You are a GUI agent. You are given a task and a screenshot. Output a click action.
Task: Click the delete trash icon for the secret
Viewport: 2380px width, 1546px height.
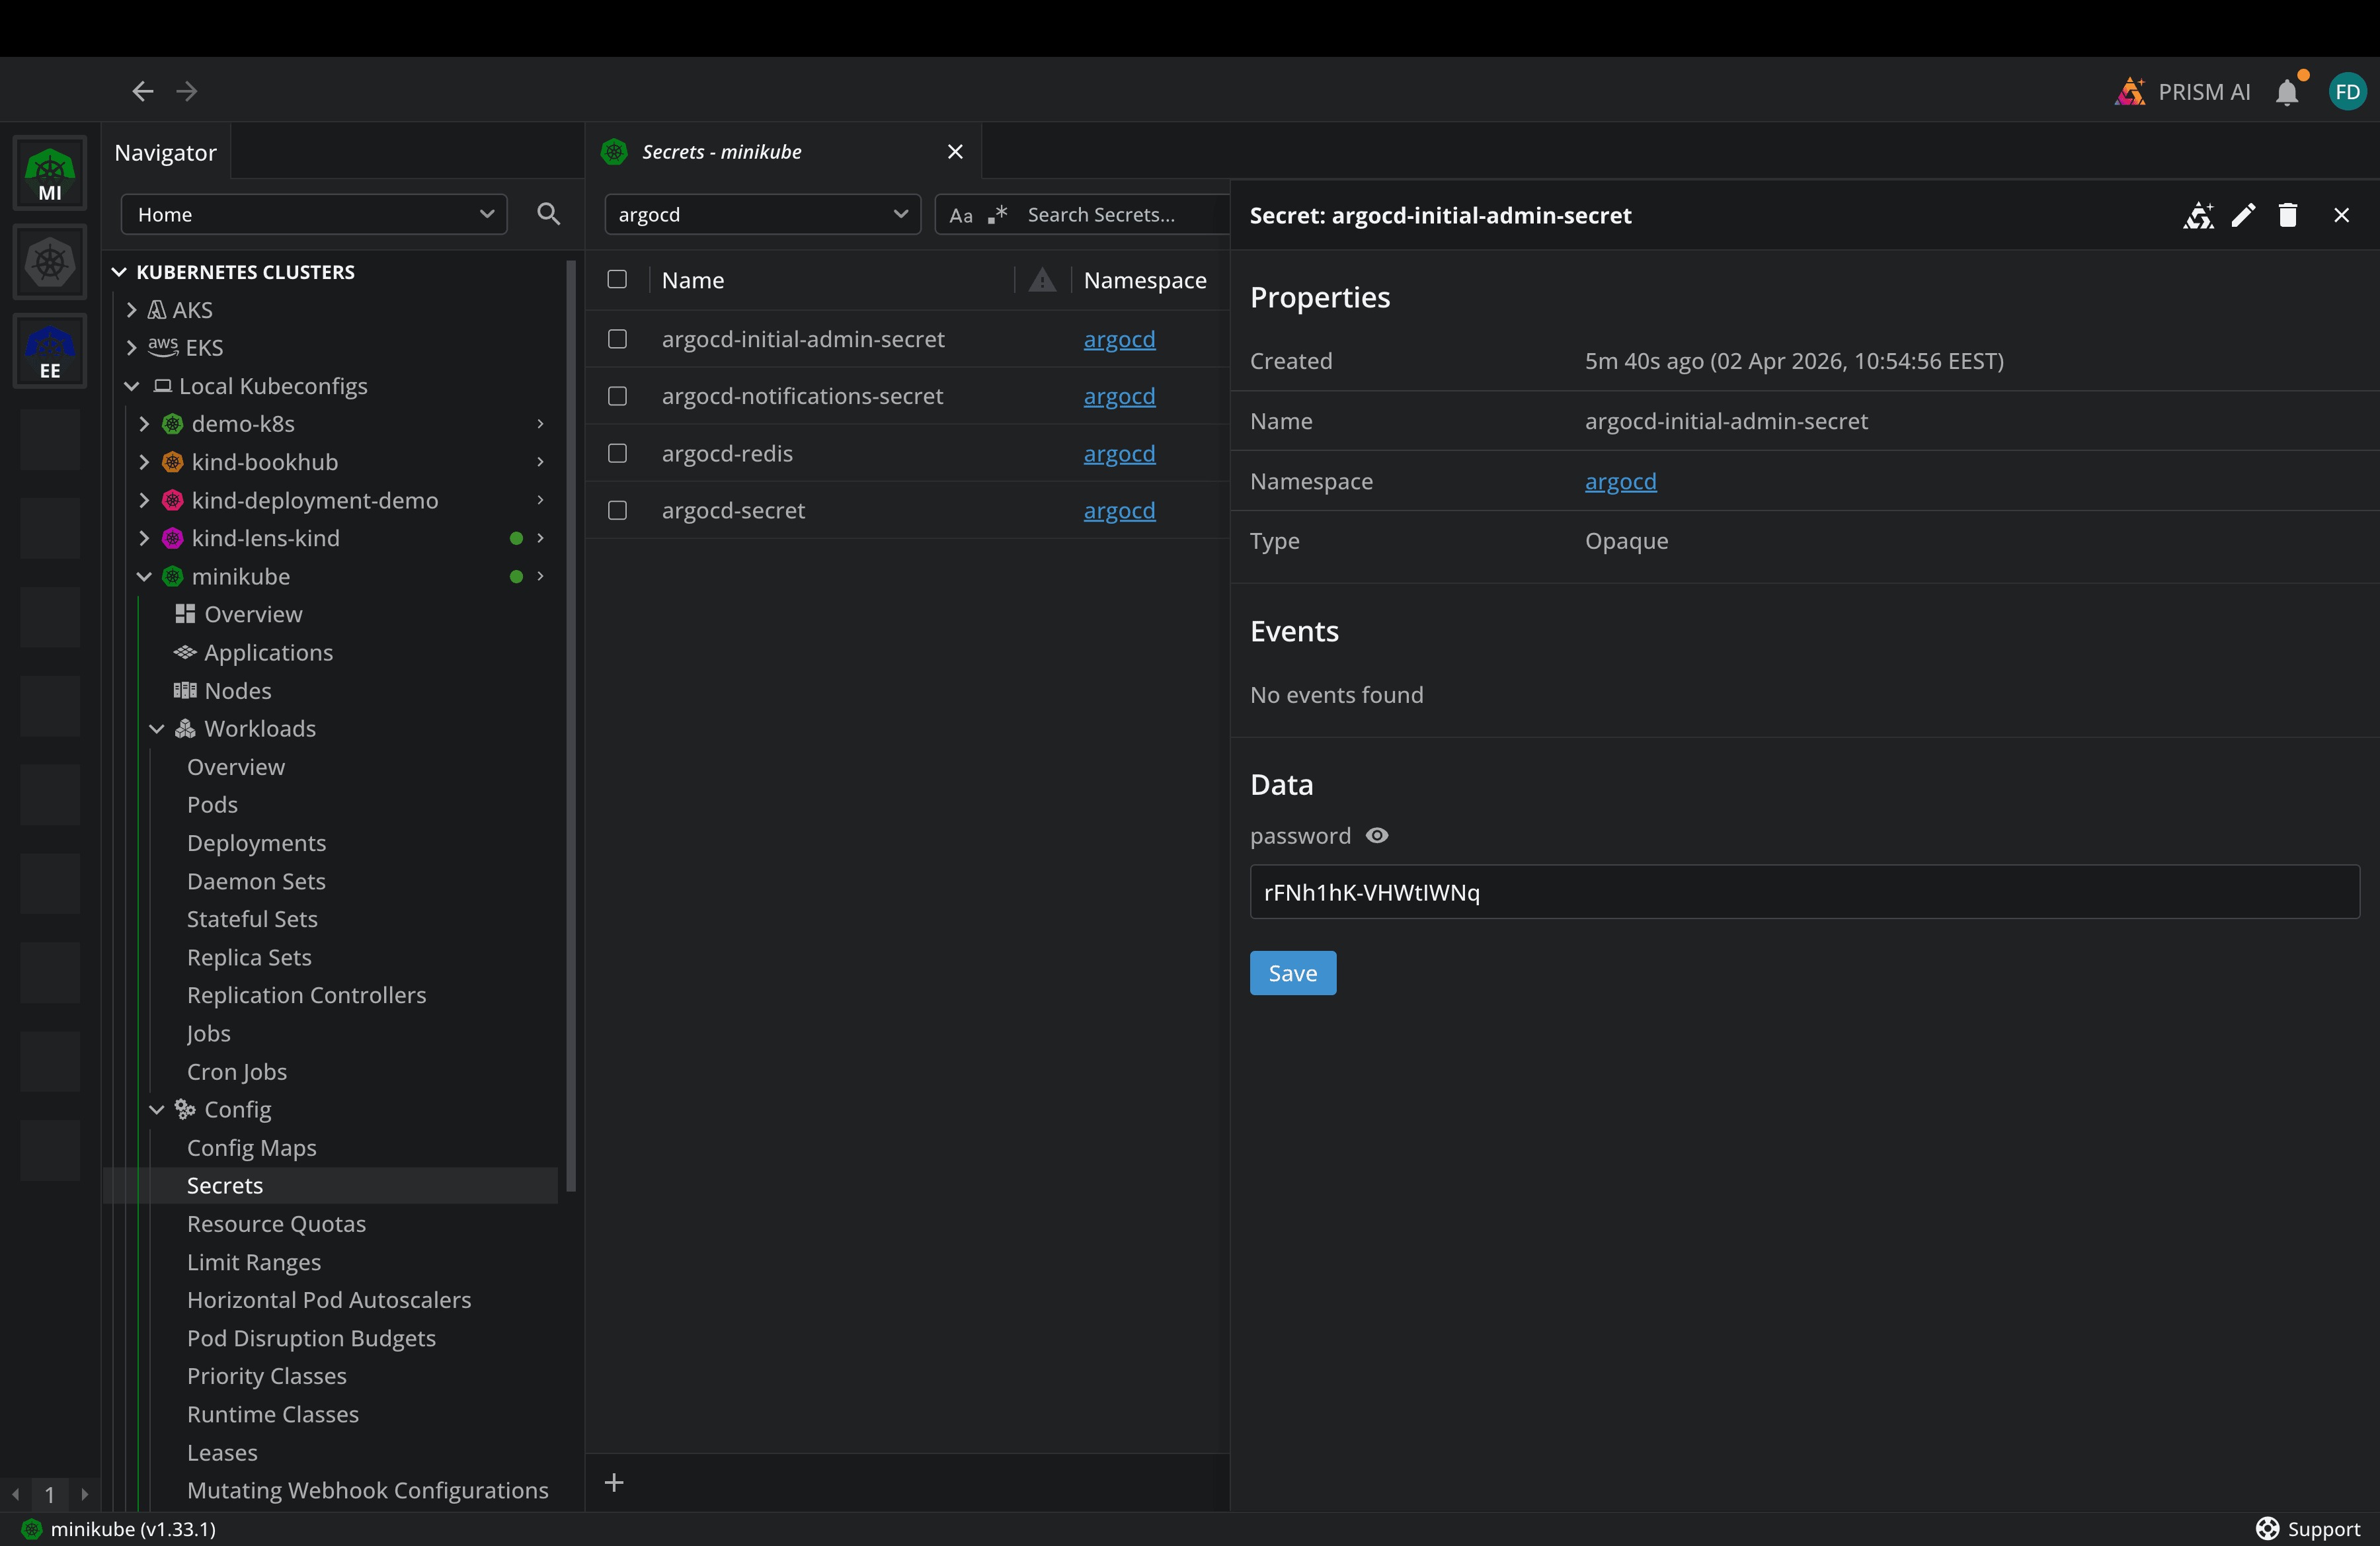click(2288, 215)
